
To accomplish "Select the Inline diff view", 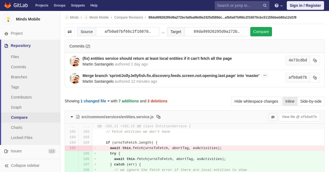I will (290, 101).
